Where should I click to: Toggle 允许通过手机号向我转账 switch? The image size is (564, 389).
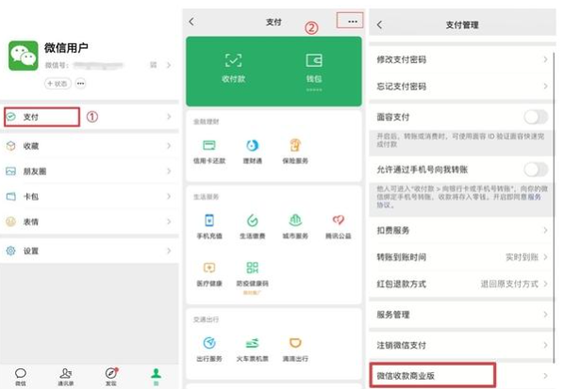(536, 170)
